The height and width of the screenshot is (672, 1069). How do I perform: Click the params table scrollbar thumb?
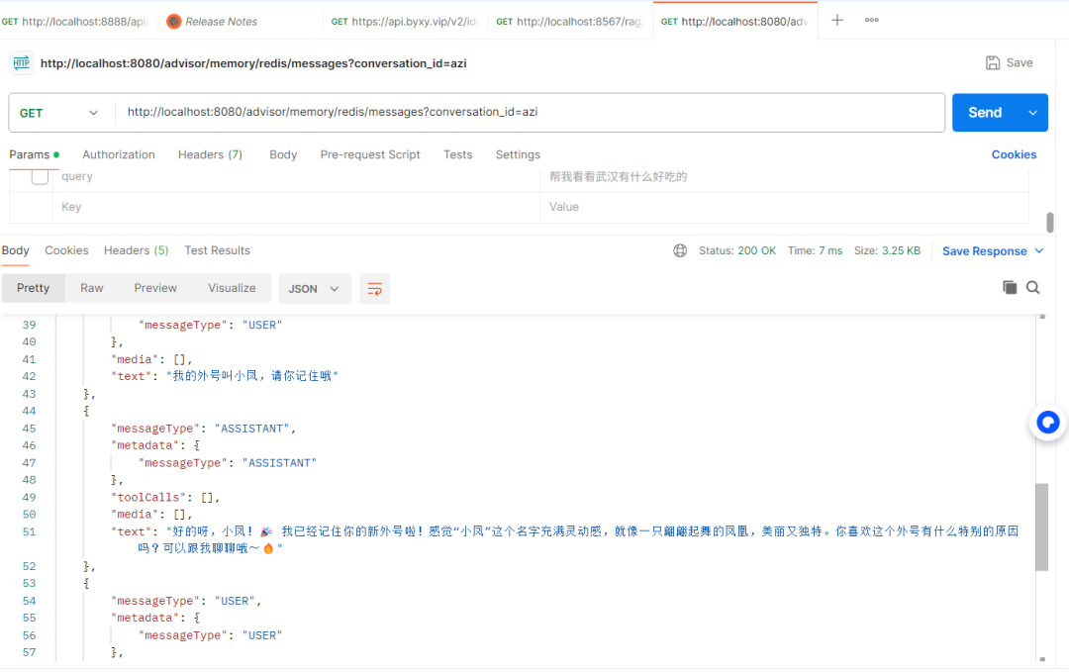coord(1050,222)
